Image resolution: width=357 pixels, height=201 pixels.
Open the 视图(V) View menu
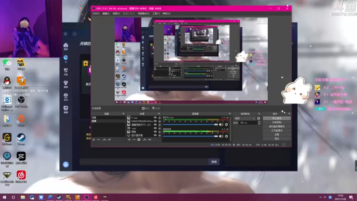(x=116, y=13)
